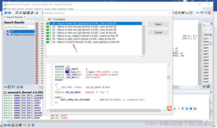Viewport: 217px width, 128px height.
Task: Expand the right panel chevron menu
Action: [x=204, y=25]
